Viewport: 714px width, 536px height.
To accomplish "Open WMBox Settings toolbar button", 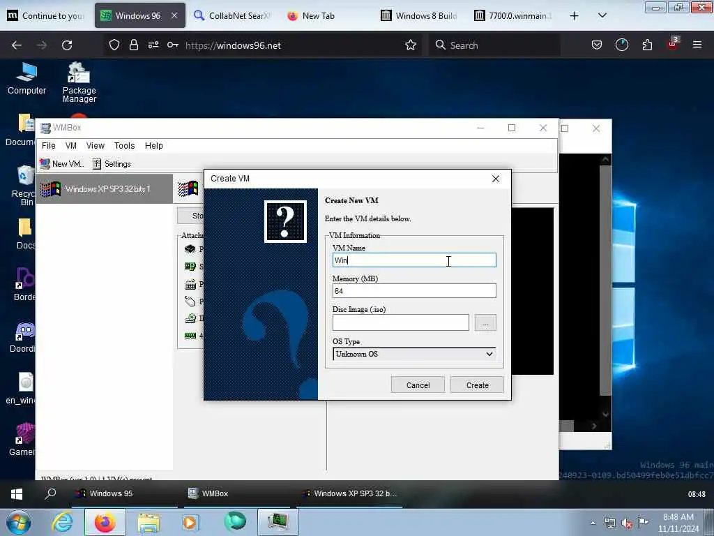I will click(112, 163).
